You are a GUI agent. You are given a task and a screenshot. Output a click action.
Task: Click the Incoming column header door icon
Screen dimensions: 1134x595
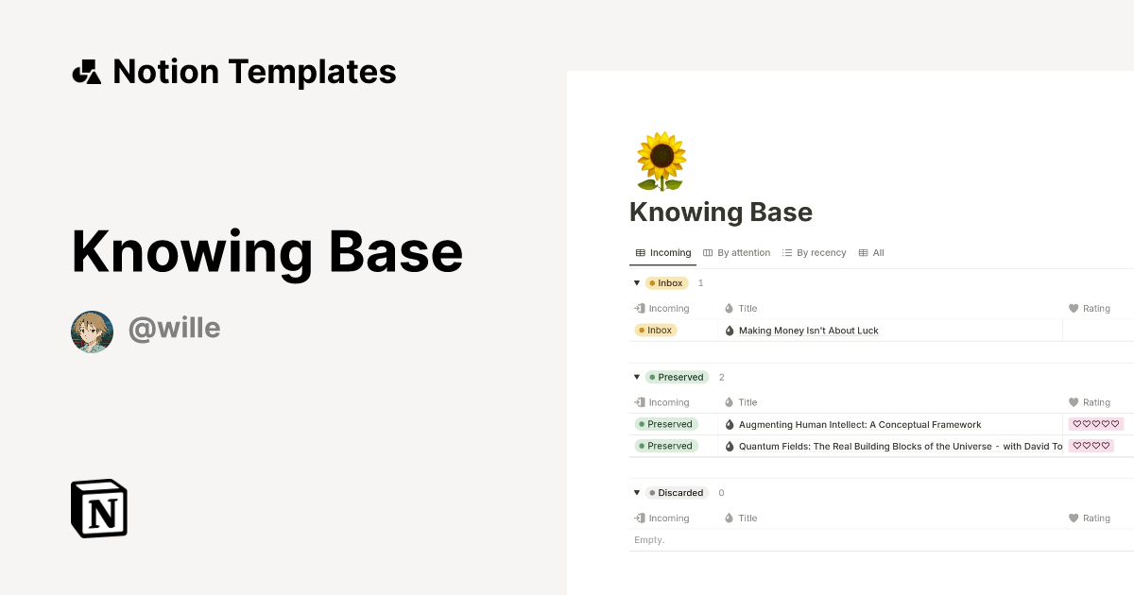point(638,308)
